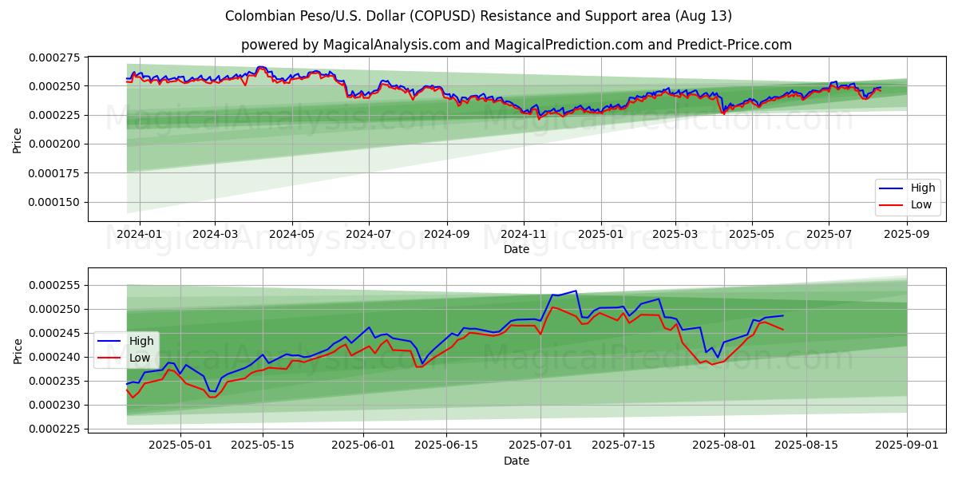Click the '0.000175' y-axis value
The image size is (958, 479).
pyautogui.click(x=55, y=173)
